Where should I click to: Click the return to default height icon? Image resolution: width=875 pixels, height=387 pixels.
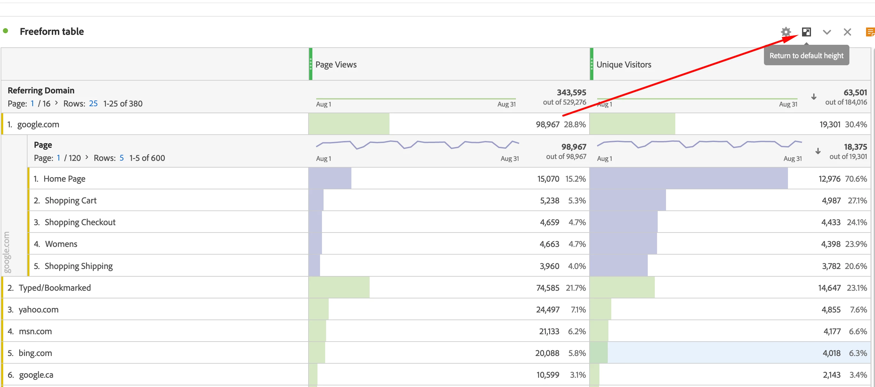[806, 32]
